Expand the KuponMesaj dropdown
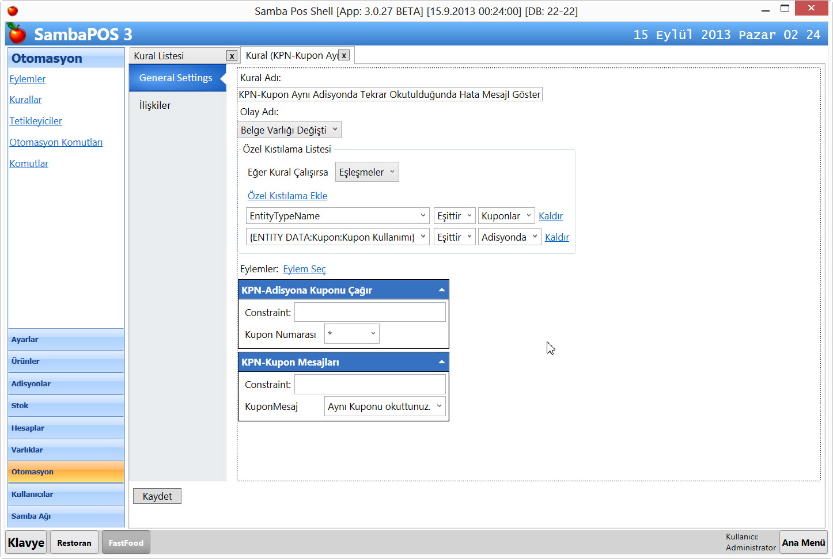 coord(384,406)
